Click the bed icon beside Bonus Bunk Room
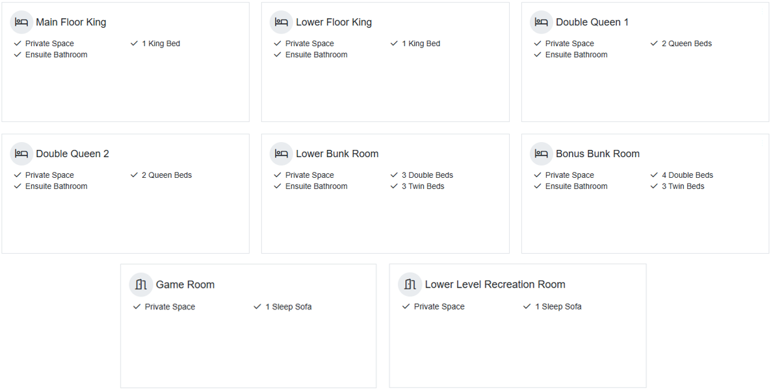 (542, 154)
